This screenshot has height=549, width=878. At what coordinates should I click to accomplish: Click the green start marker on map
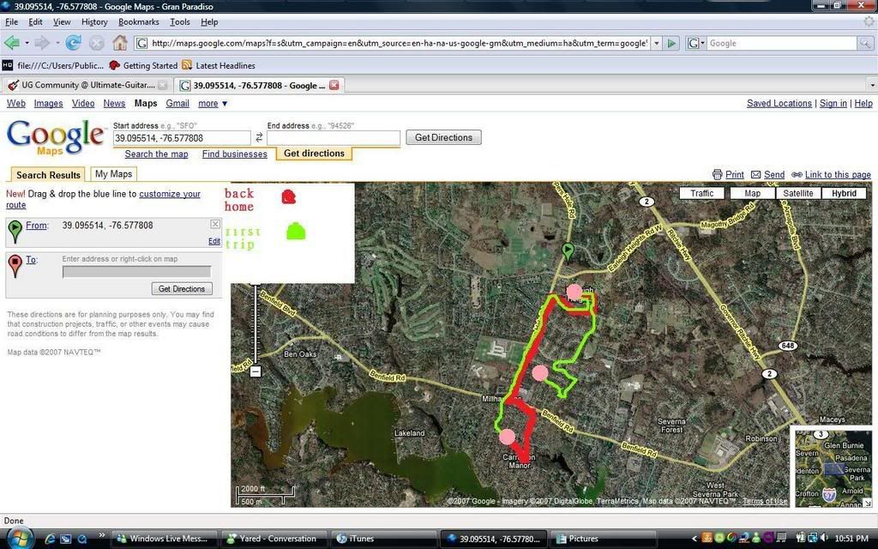pos(568,252)
